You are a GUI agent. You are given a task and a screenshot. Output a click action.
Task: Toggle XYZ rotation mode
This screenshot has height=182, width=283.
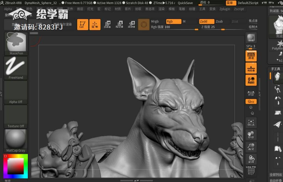tap(251, 102)
